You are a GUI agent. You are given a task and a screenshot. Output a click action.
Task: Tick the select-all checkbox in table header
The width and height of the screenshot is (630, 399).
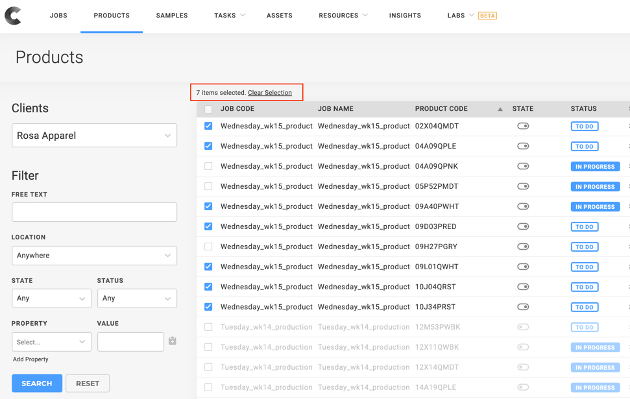[208, 110]
